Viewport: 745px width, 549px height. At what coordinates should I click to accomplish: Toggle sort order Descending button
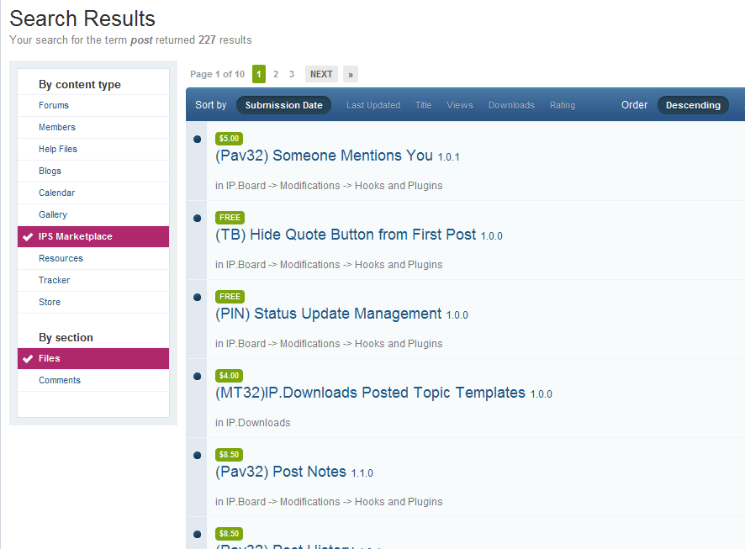click(x=693, y=105)
